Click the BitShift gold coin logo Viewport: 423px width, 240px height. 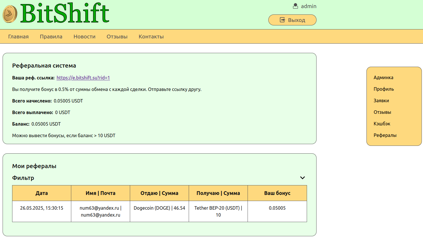[10, 14]
